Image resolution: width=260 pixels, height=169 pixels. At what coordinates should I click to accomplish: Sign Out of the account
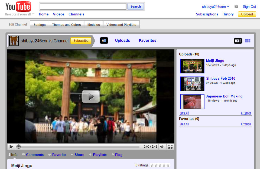(x=249, y=6)
